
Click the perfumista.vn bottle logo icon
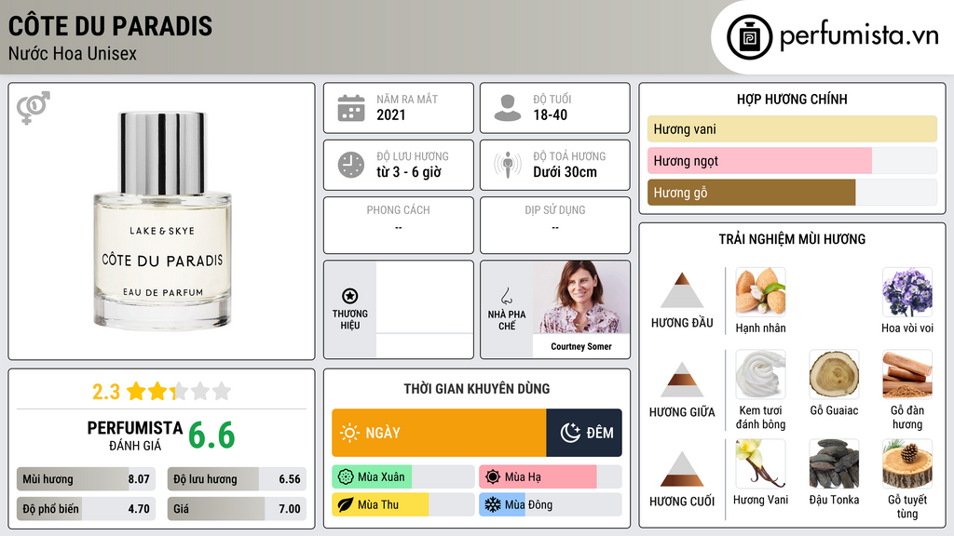click(749, 37)
